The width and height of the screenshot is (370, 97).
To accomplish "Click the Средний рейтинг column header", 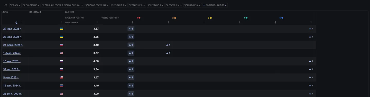I will (75, 18).
